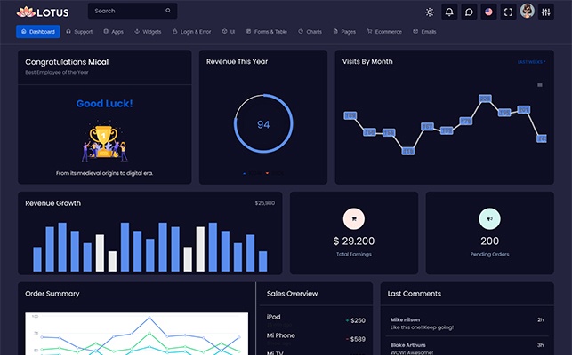The width and height of the screenshot is (572, 355).
Task: Click the Pending Orders megaphone icon
Action: pyautogui.click(x=489, y=218)
